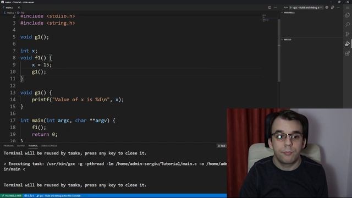Open the Search view in activity bar
Viewport: 352px width, 198px height.
point(348,24)
